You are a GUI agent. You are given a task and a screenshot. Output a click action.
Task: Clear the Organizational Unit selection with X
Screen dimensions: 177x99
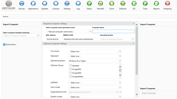(x=117, y=92)
